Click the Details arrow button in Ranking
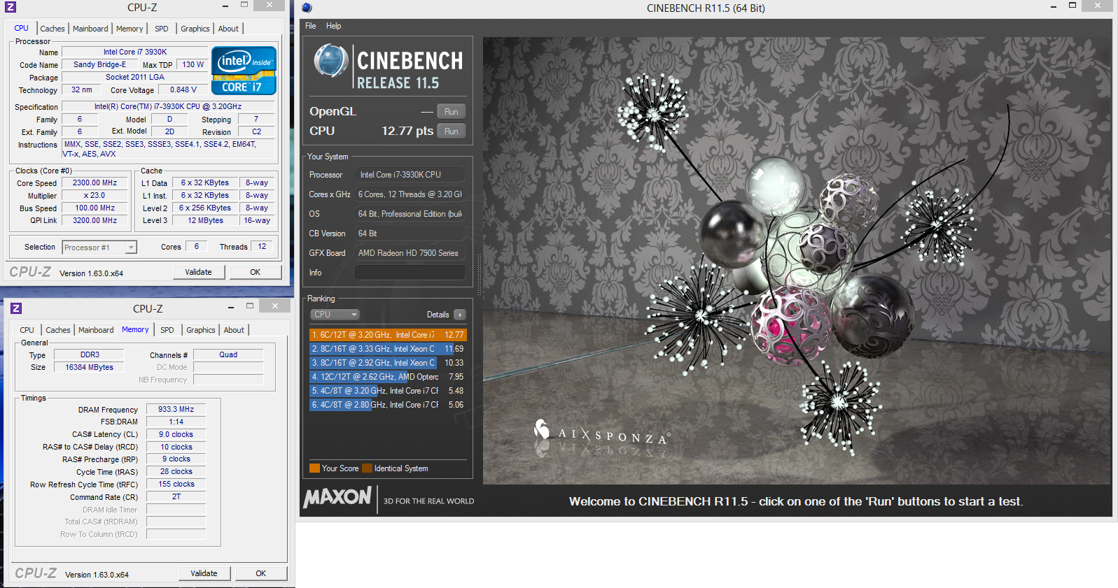 coord(460,315)
